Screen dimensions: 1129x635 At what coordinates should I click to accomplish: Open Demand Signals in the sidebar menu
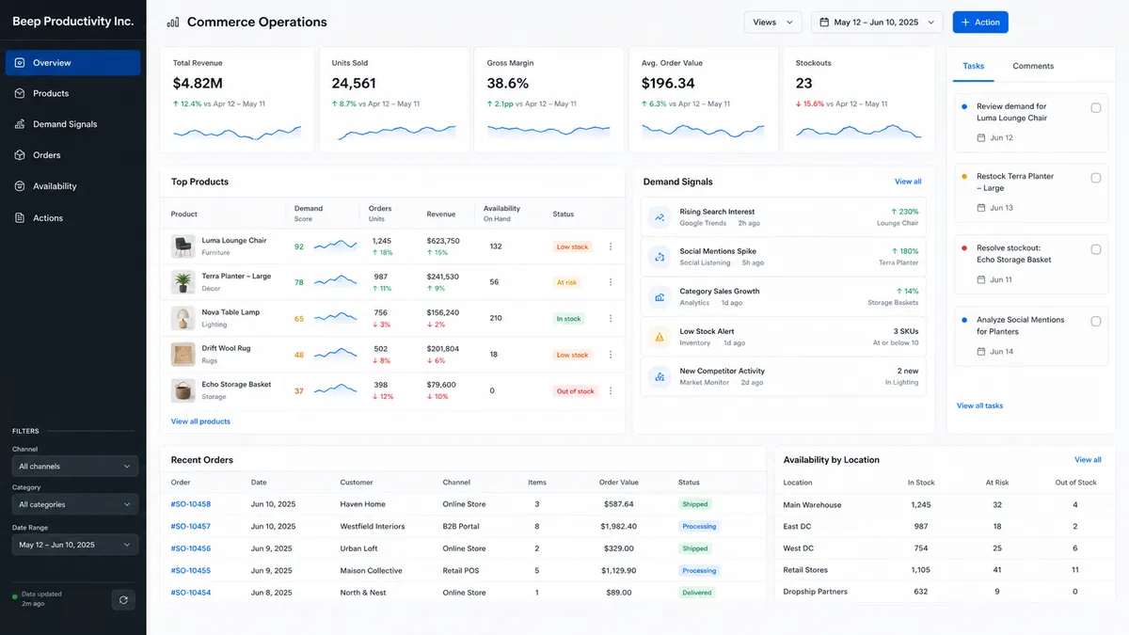pos(72,124)
